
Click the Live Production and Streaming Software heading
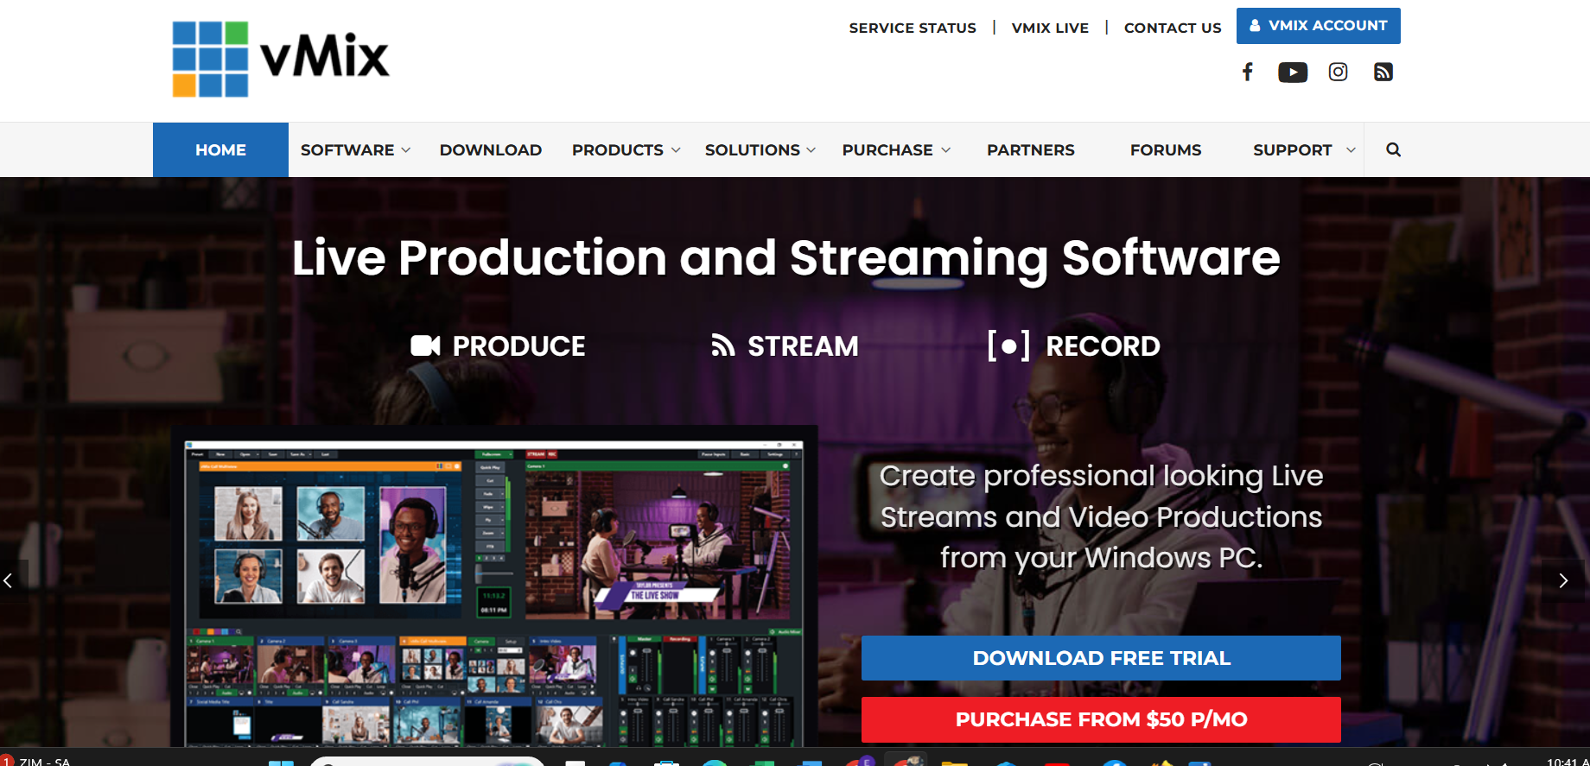tap(785, 257)
